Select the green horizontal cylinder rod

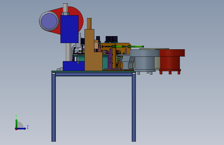129,46
